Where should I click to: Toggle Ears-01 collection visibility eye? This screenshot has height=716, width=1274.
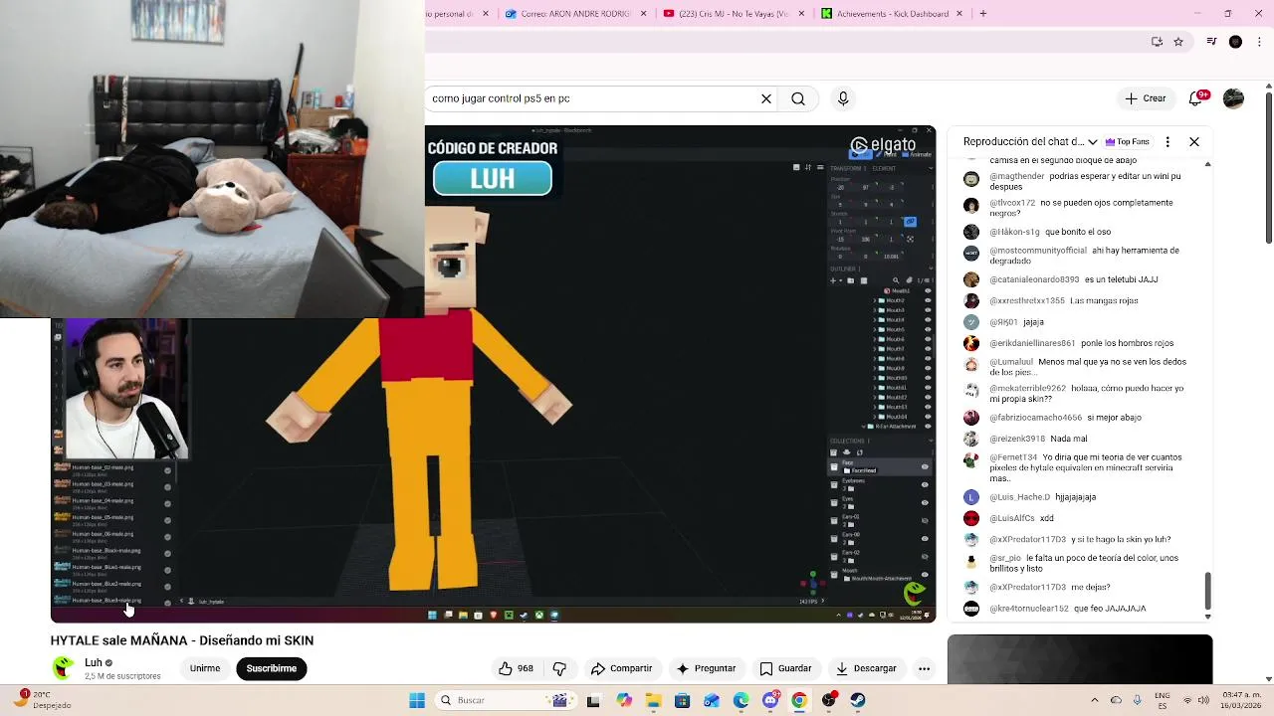click(925, 520)
